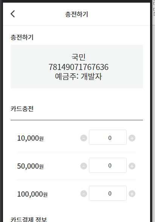
Task: Increase the 10,000원 quantity with plus
Action: (132, 138)
